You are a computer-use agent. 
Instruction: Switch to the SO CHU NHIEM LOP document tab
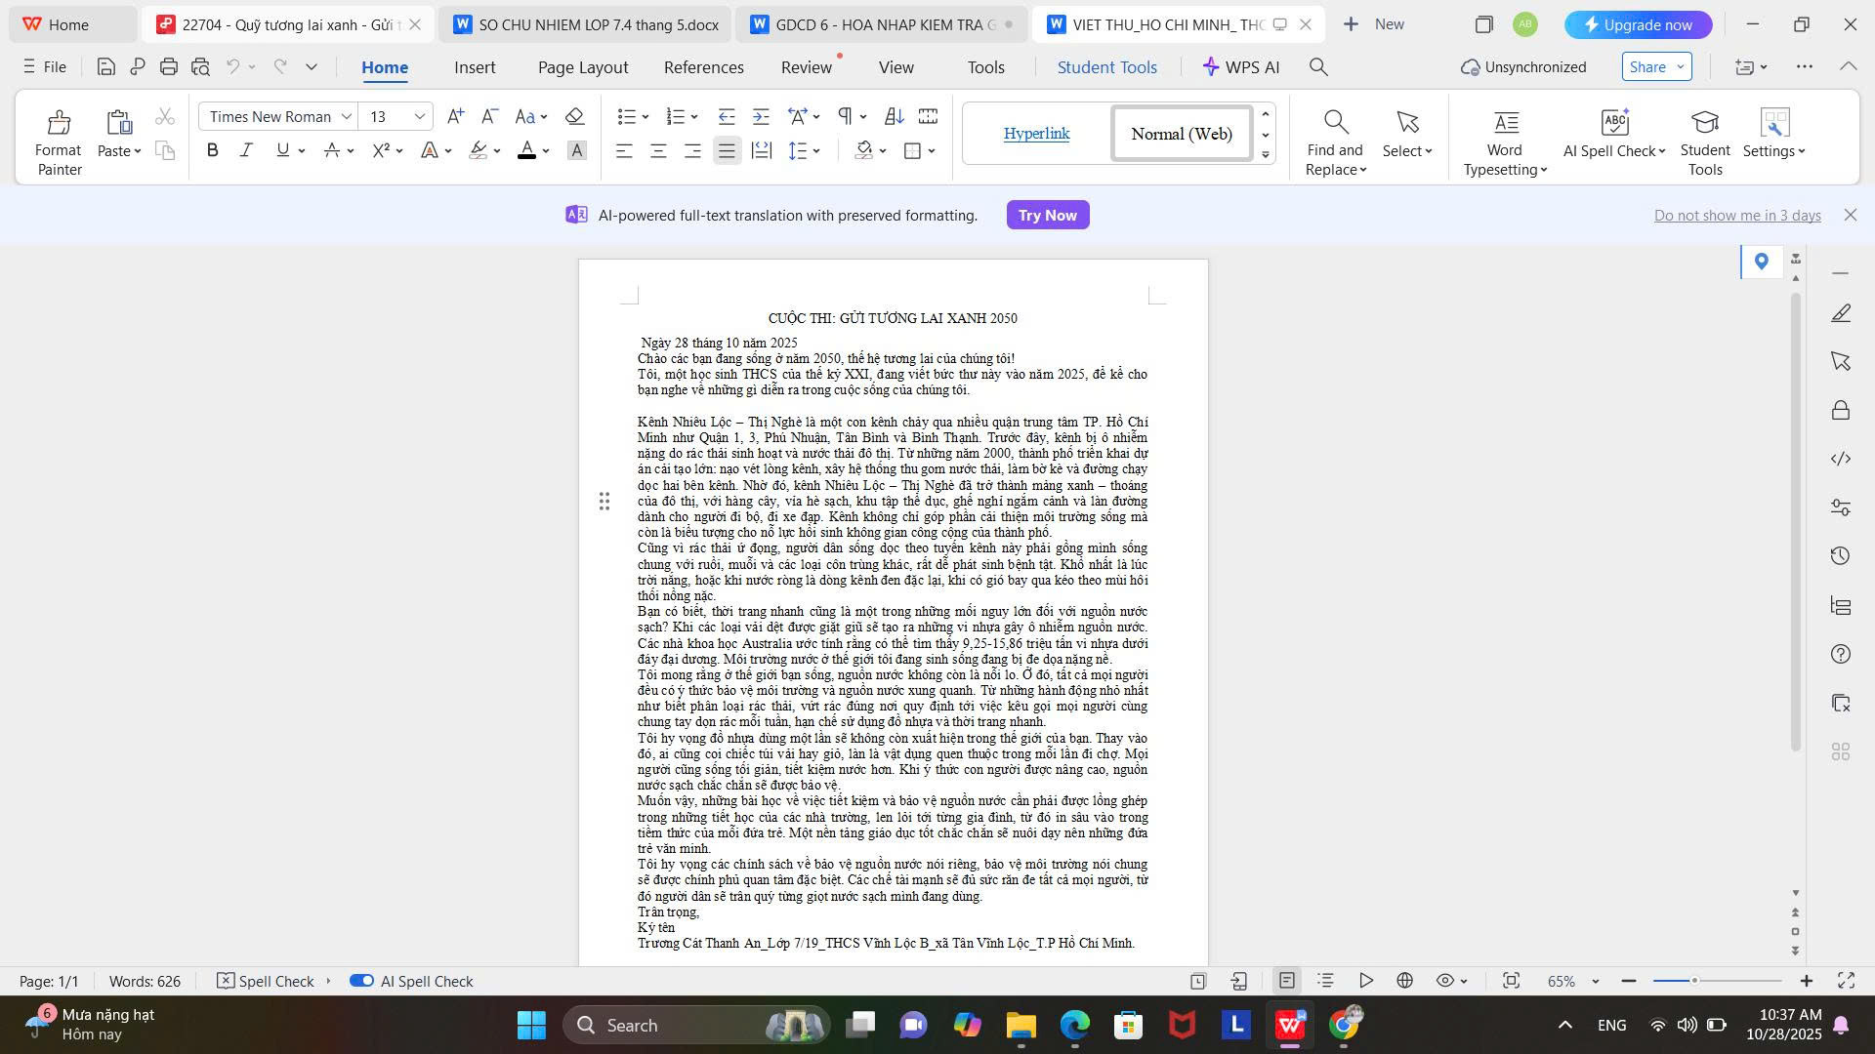tap(586, 24)
